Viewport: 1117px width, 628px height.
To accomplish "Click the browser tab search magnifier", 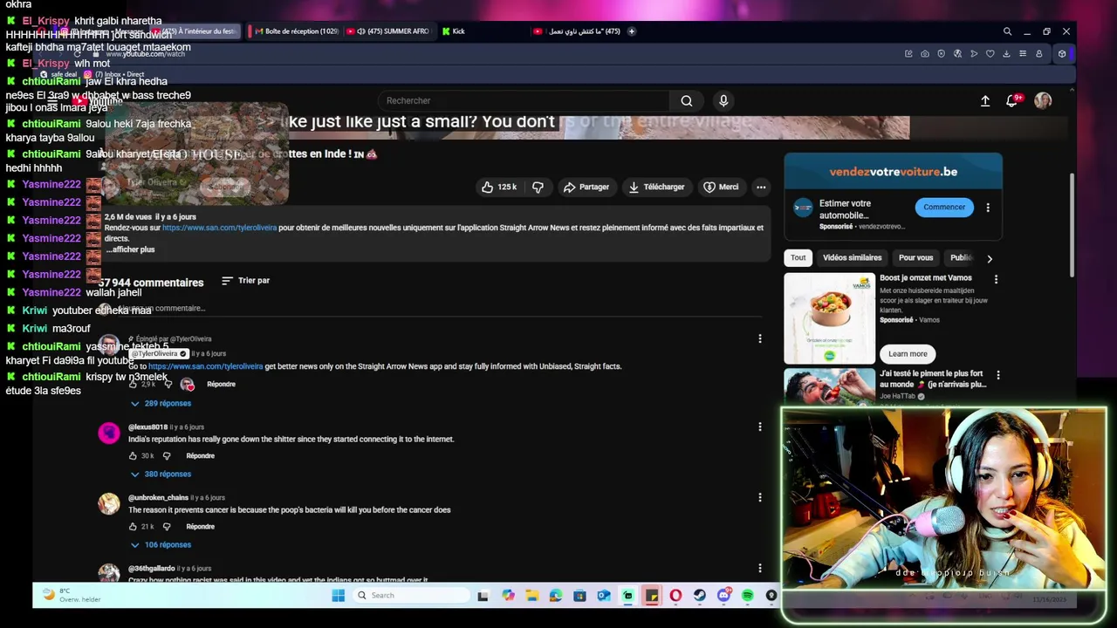I will click(x=1007, y=31).
